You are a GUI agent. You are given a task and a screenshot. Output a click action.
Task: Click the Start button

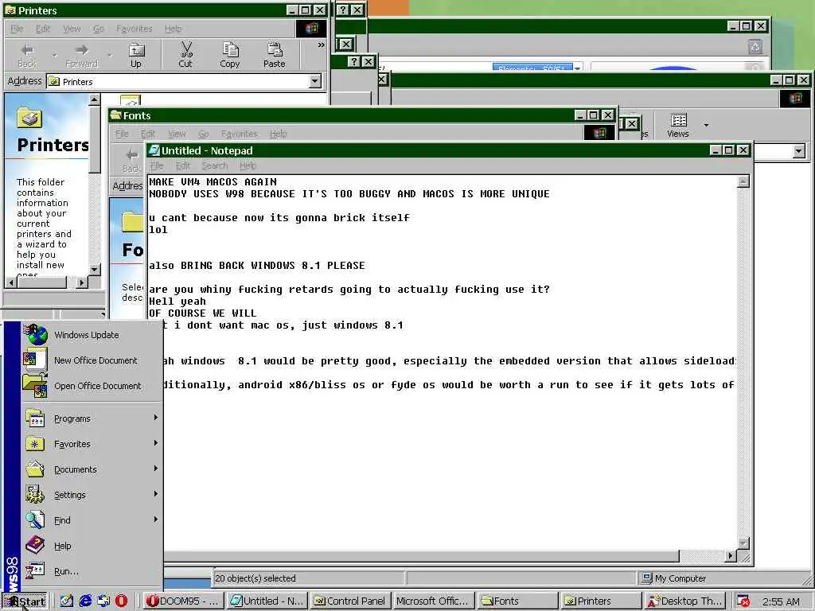tap(24, 601)
